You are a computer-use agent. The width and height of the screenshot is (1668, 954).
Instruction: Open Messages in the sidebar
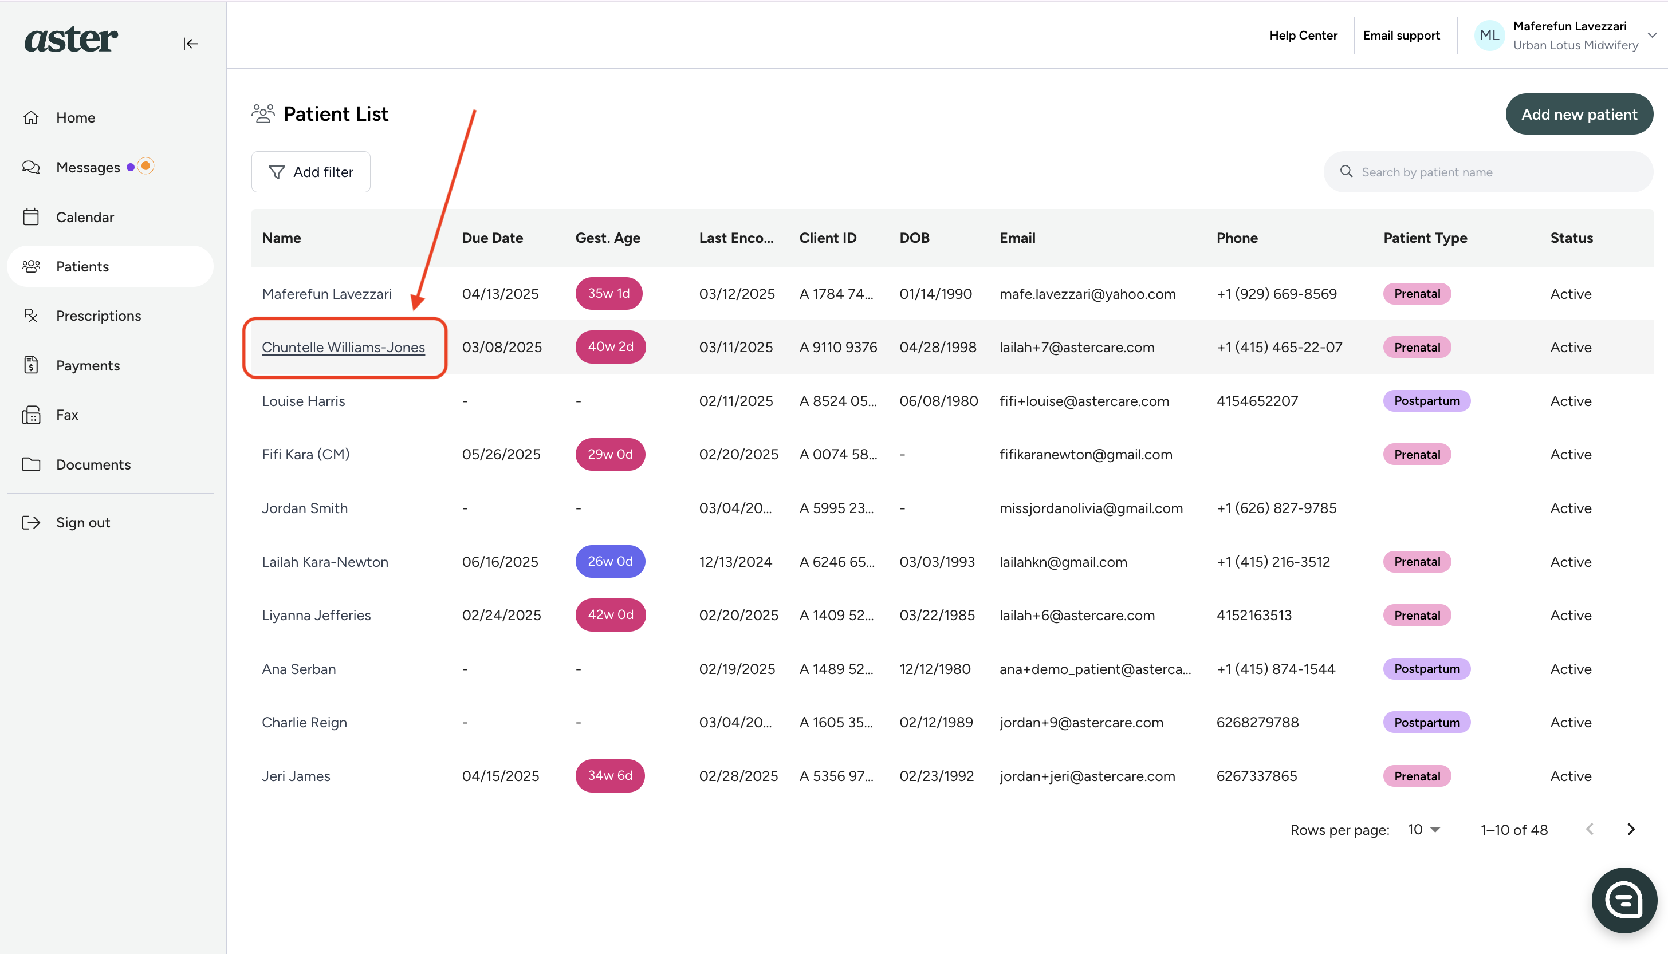pyautogui.click(x=110, y=167)
